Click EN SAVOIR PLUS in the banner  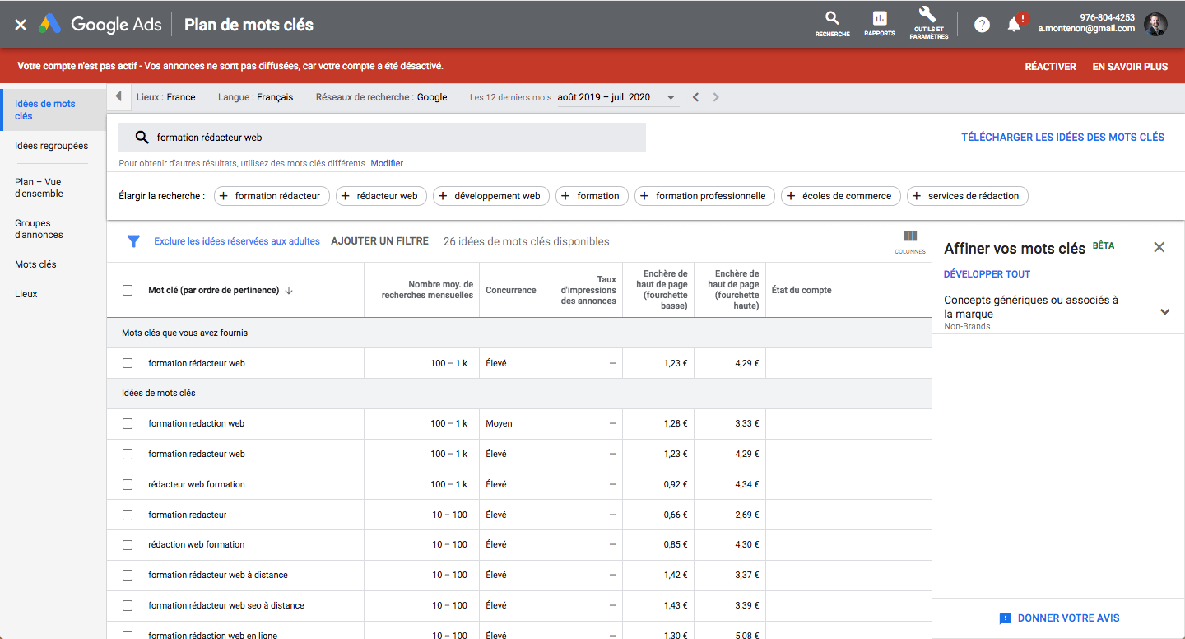pyautogui.click(x=1130, y=67)
